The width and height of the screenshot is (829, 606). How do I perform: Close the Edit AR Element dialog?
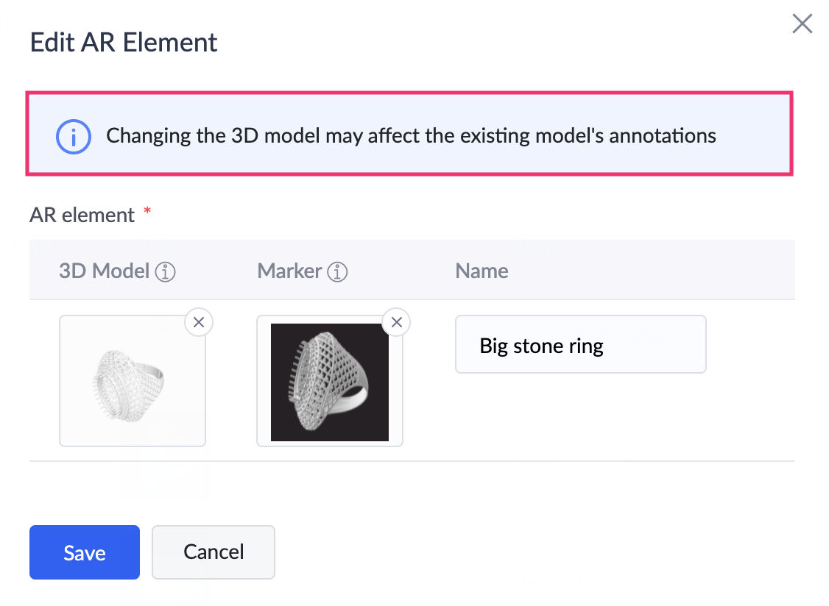click(x=802, y=24)
